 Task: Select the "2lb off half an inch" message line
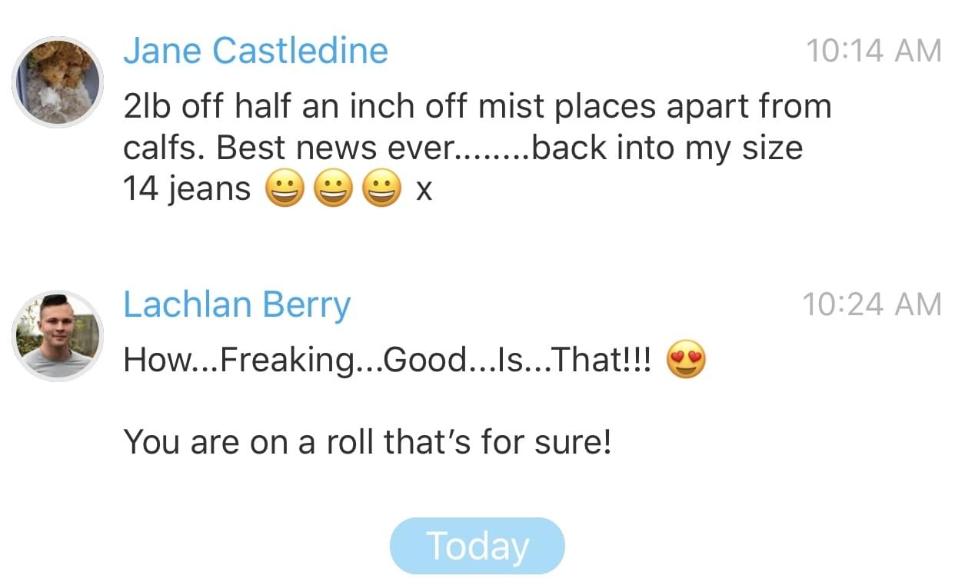click(x=477, y=106)
